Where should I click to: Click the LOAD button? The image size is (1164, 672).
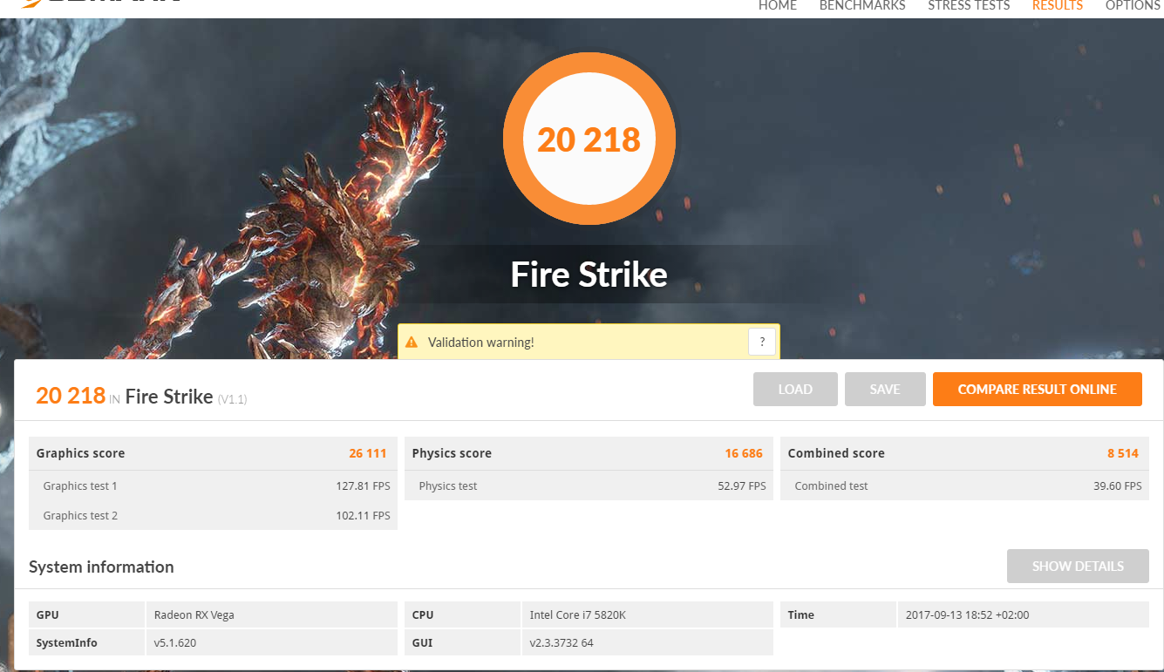795,390
